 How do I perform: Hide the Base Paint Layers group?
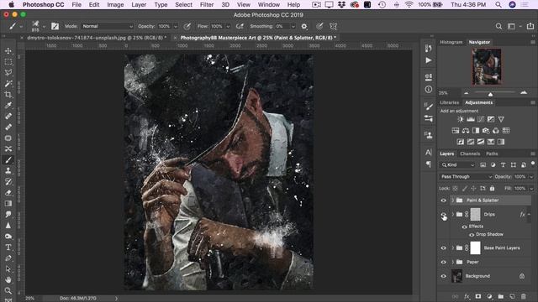[x=443, y=248]
